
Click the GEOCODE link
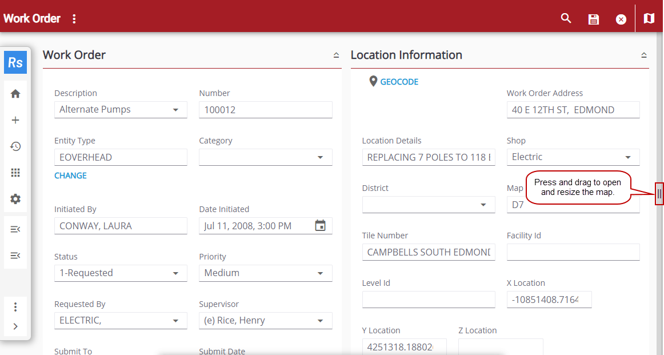(399, 82)
